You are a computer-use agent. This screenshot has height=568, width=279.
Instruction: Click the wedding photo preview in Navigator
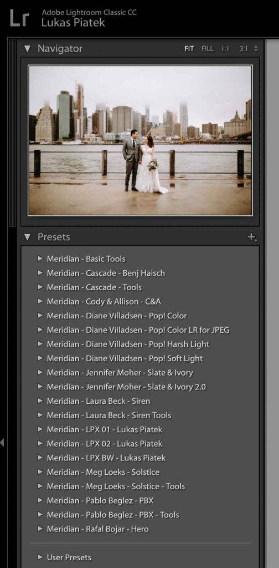click(x=140, y=140)
